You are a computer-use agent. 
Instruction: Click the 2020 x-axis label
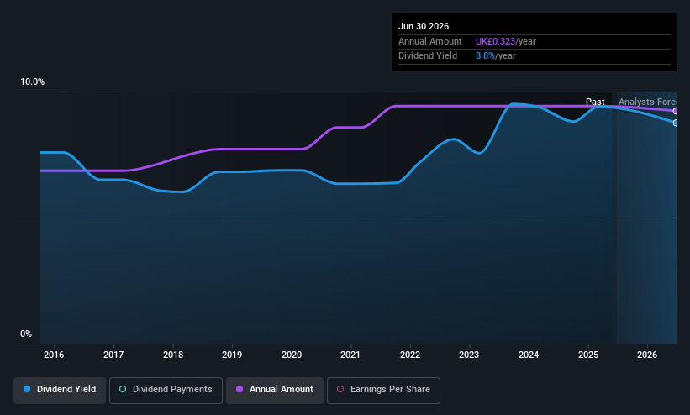click(x=292, y=355)
